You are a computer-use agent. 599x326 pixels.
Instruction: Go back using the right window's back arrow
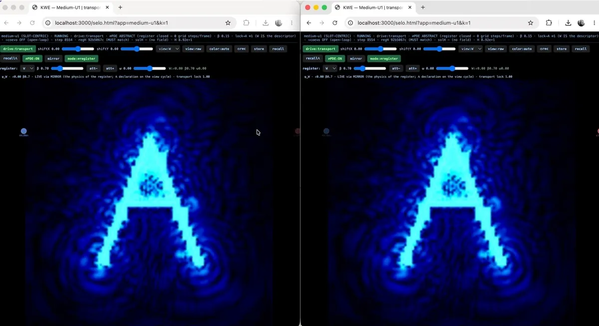[x=308, y=23]
